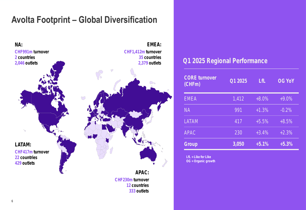Click the "1,412" cell in the table
Viewport: 306px width, 210px height.
(238, 99)
